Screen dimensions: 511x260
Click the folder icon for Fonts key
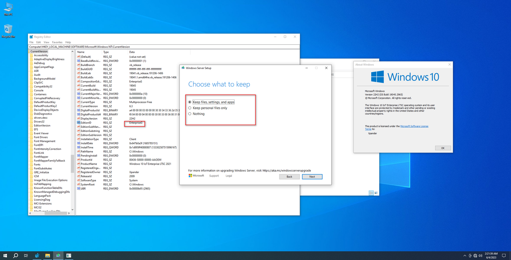click(31, 165)
